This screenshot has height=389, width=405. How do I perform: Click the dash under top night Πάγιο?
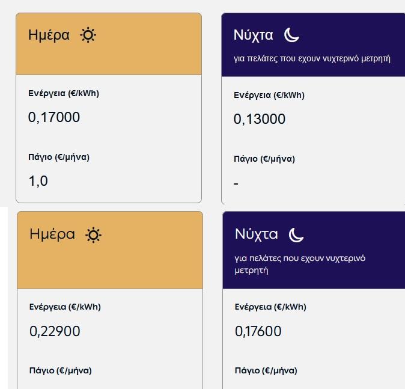pos(236,184)
